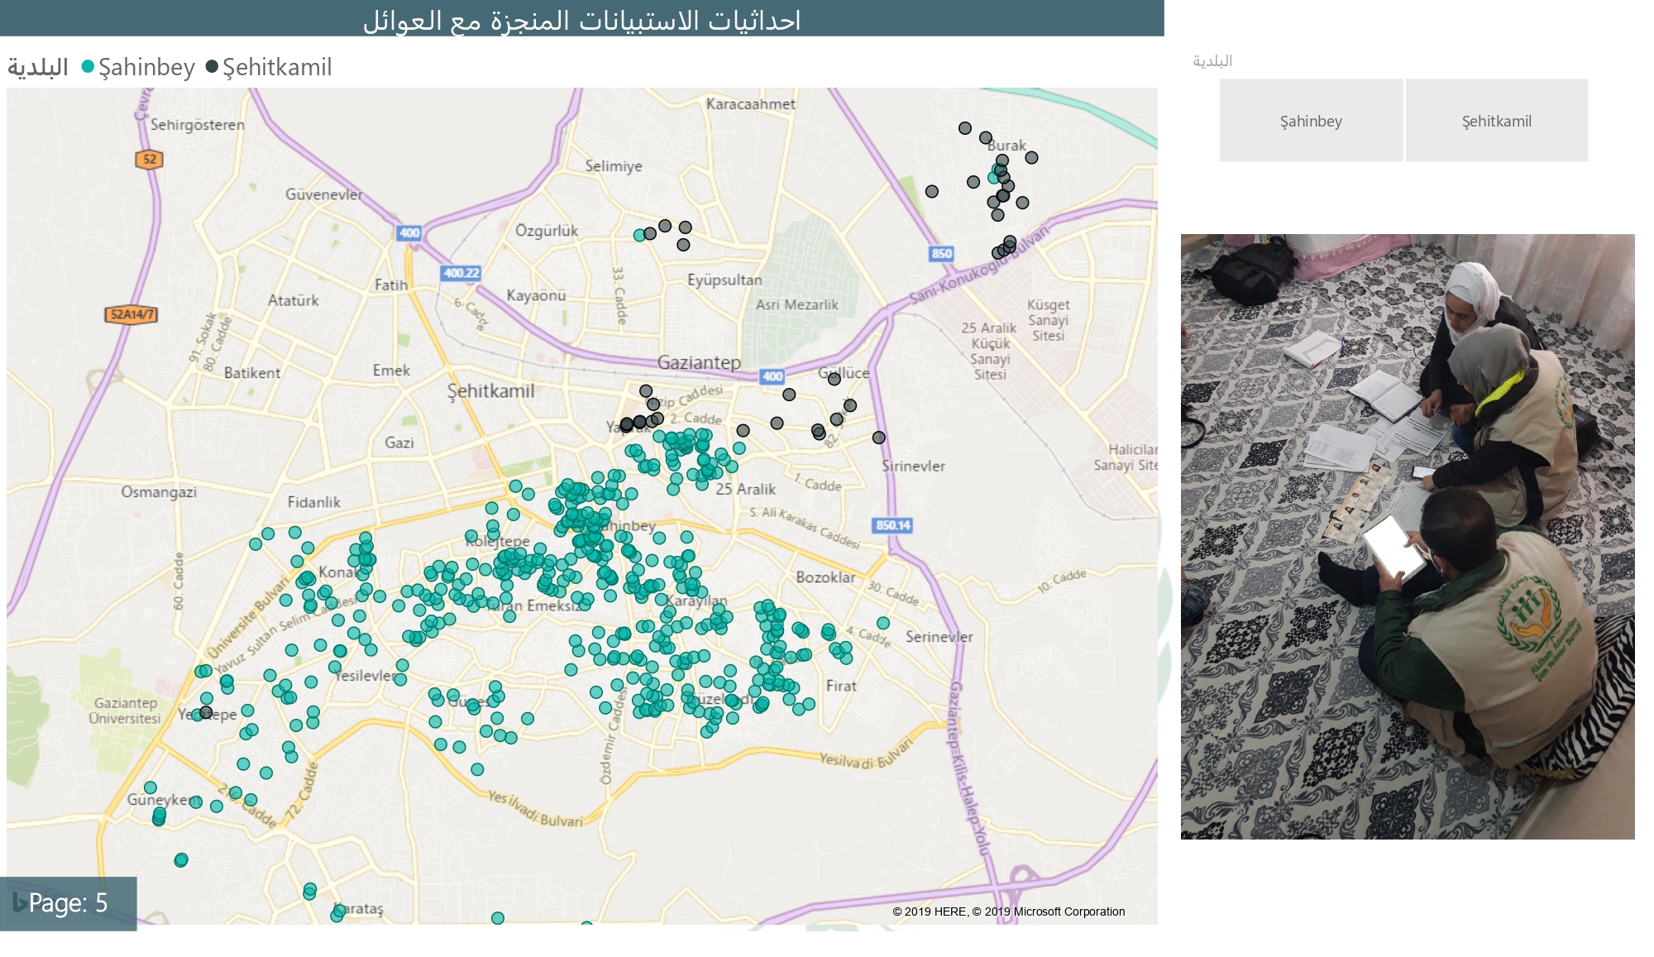Select the Şahinbey legend entry above the map
The height and width of the screenshot is (957, 1654).
tap(146, 67)
